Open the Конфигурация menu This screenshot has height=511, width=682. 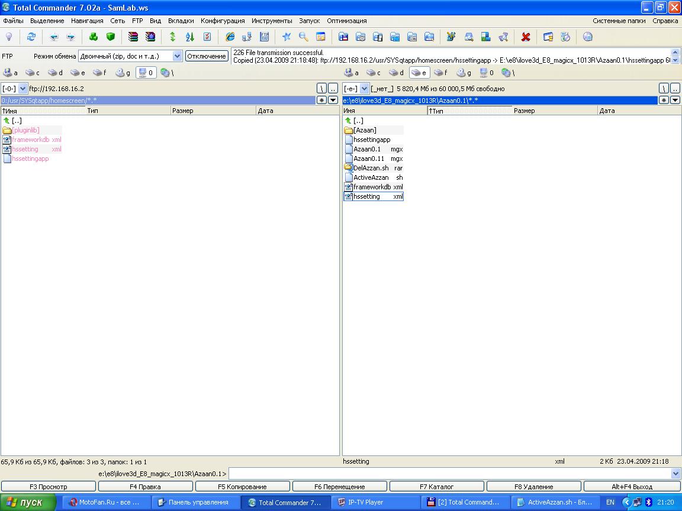(223, 21)
